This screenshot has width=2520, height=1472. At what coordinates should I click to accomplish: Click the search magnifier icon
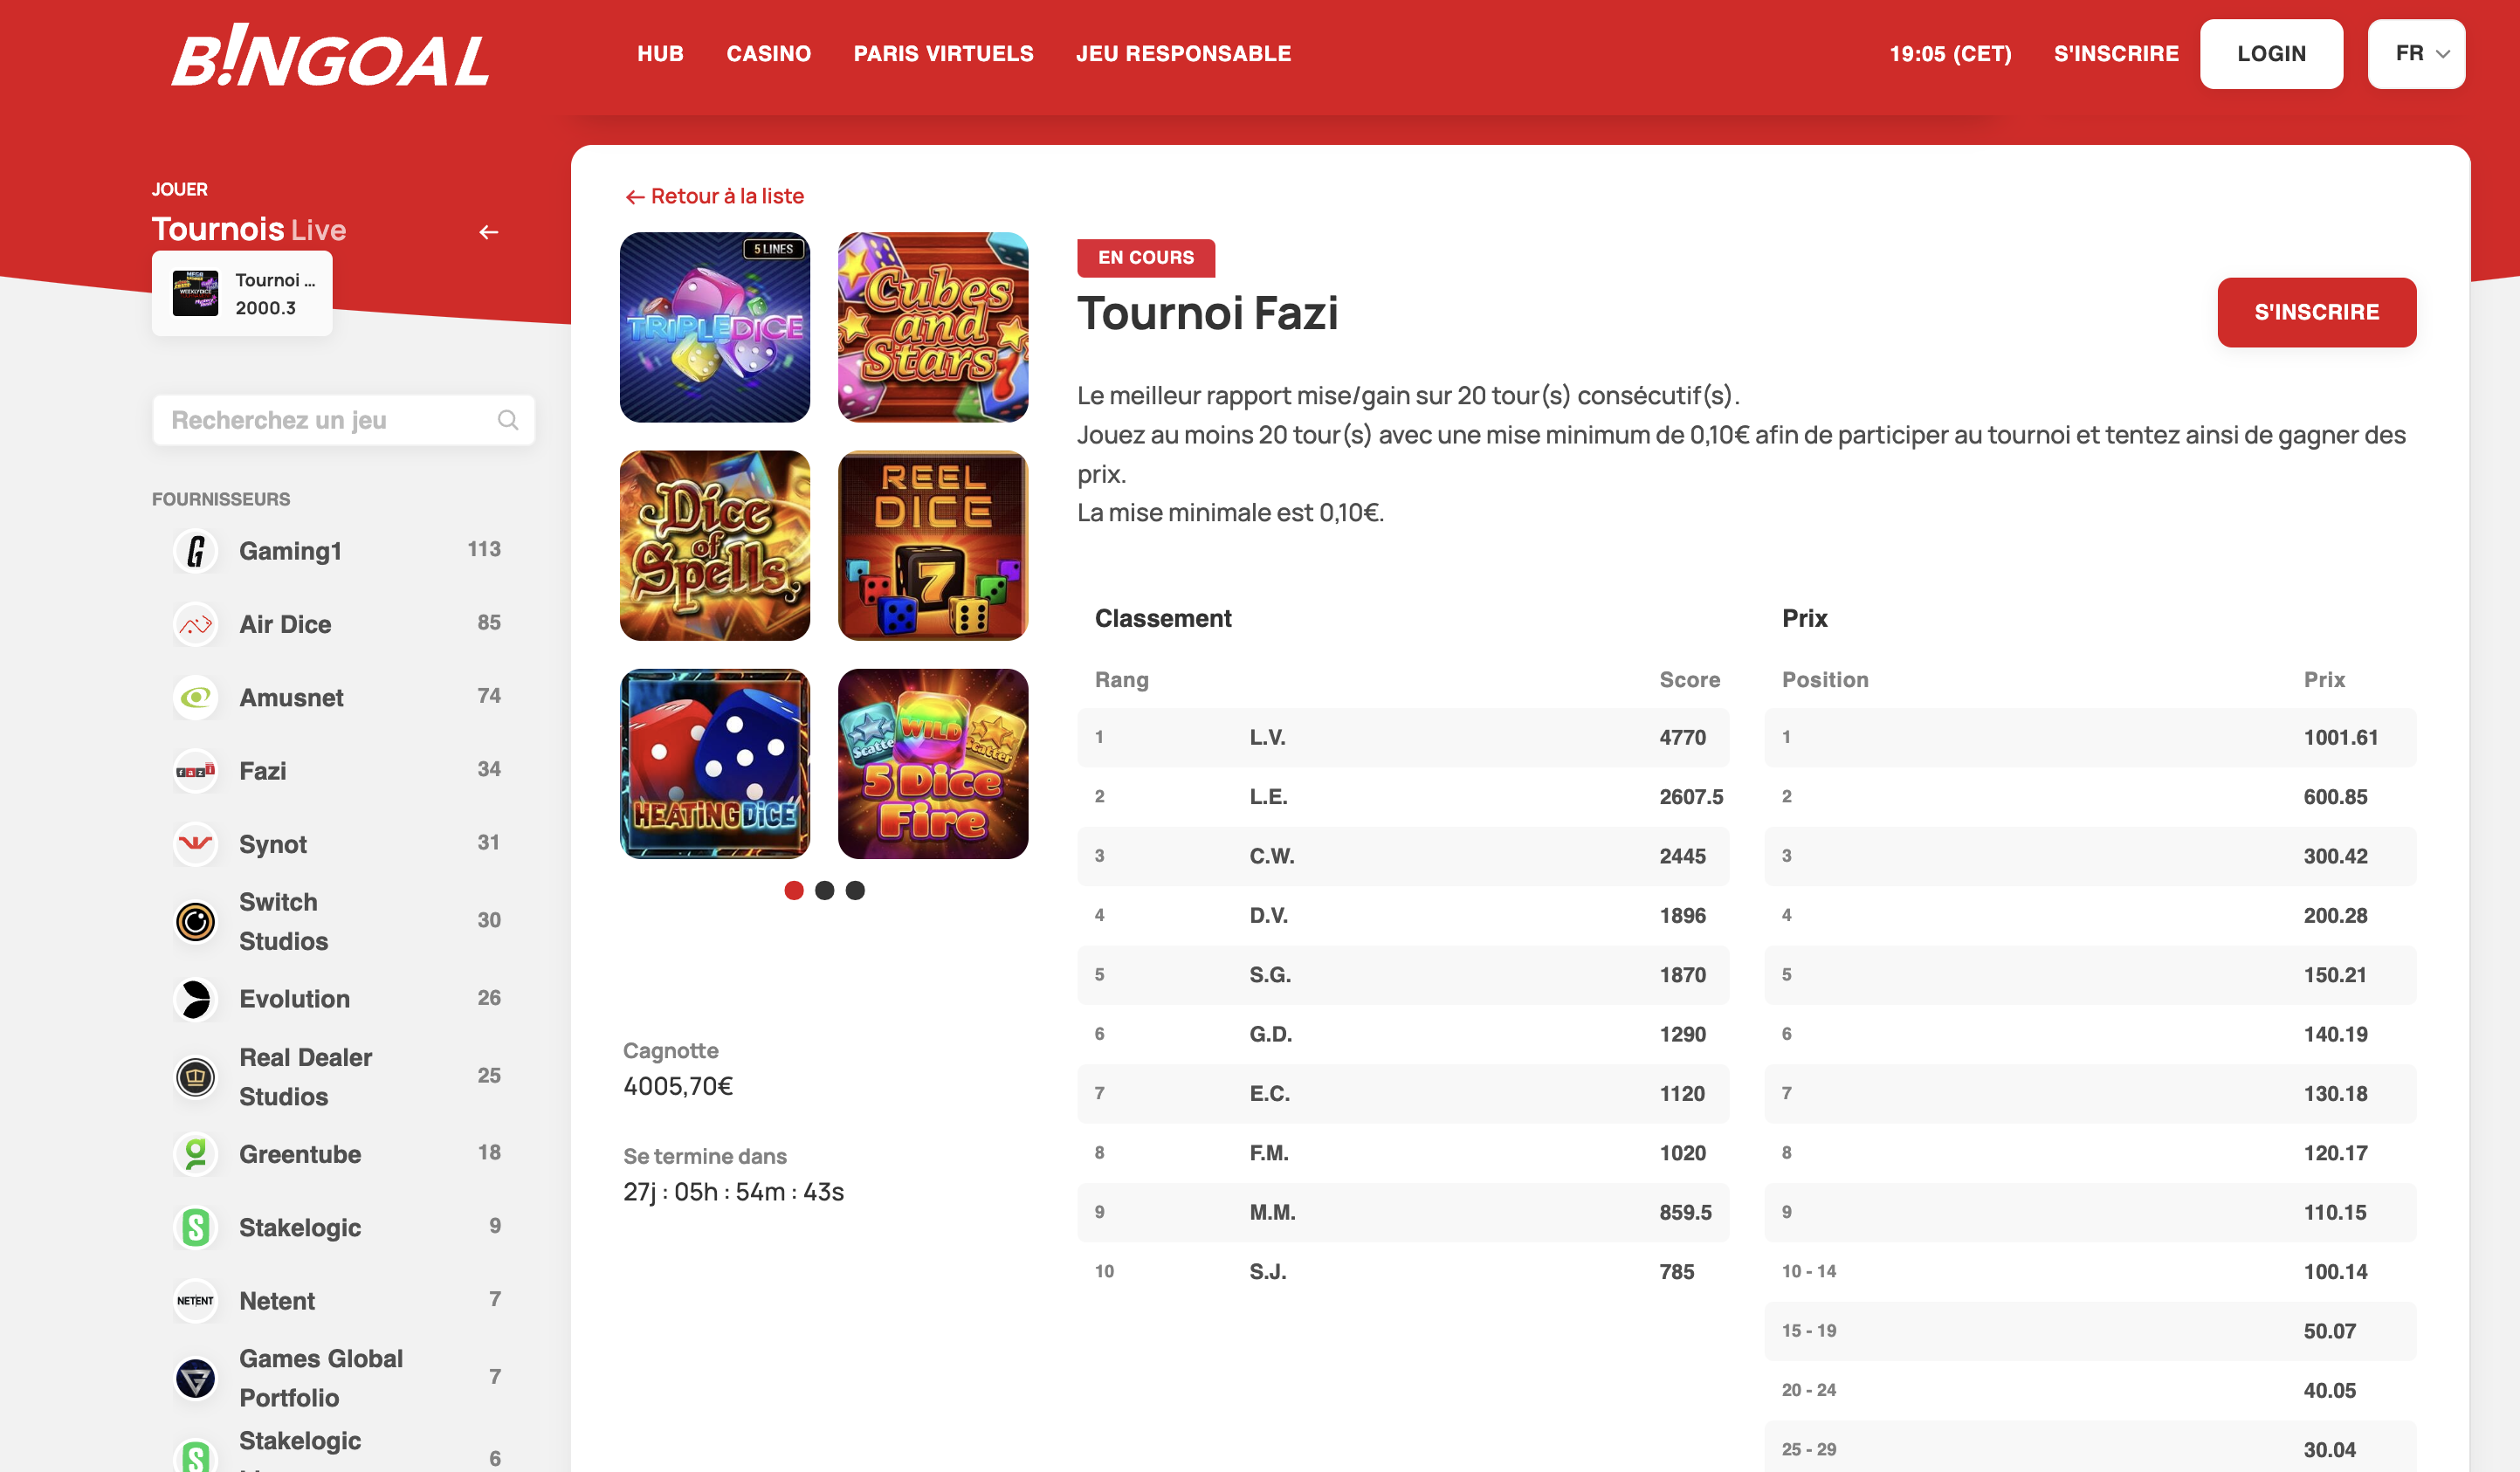pyautogui.click(x=508, y=420)
